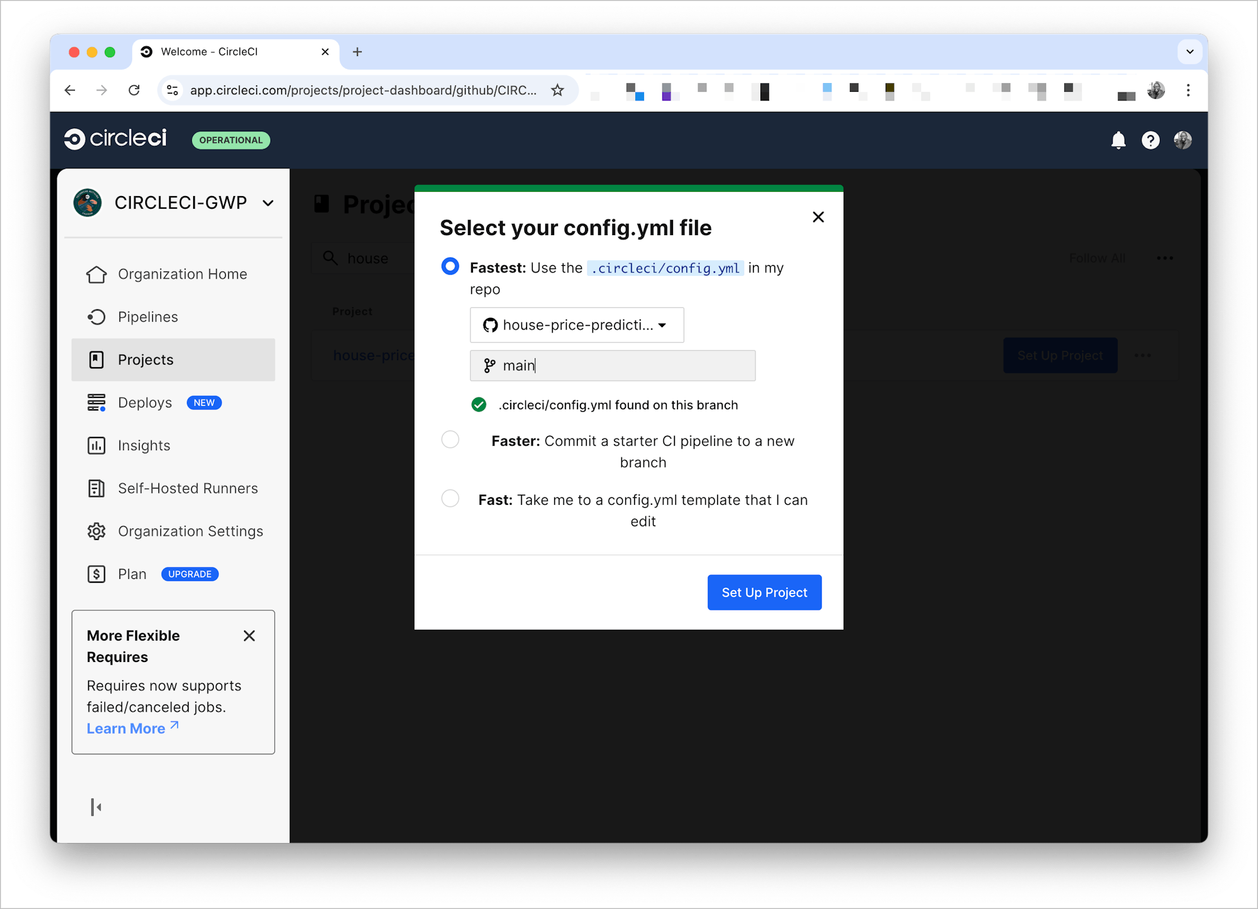1258x909 pixels.
Task: Click the notifications bell icon
Action: [1119, 140]
